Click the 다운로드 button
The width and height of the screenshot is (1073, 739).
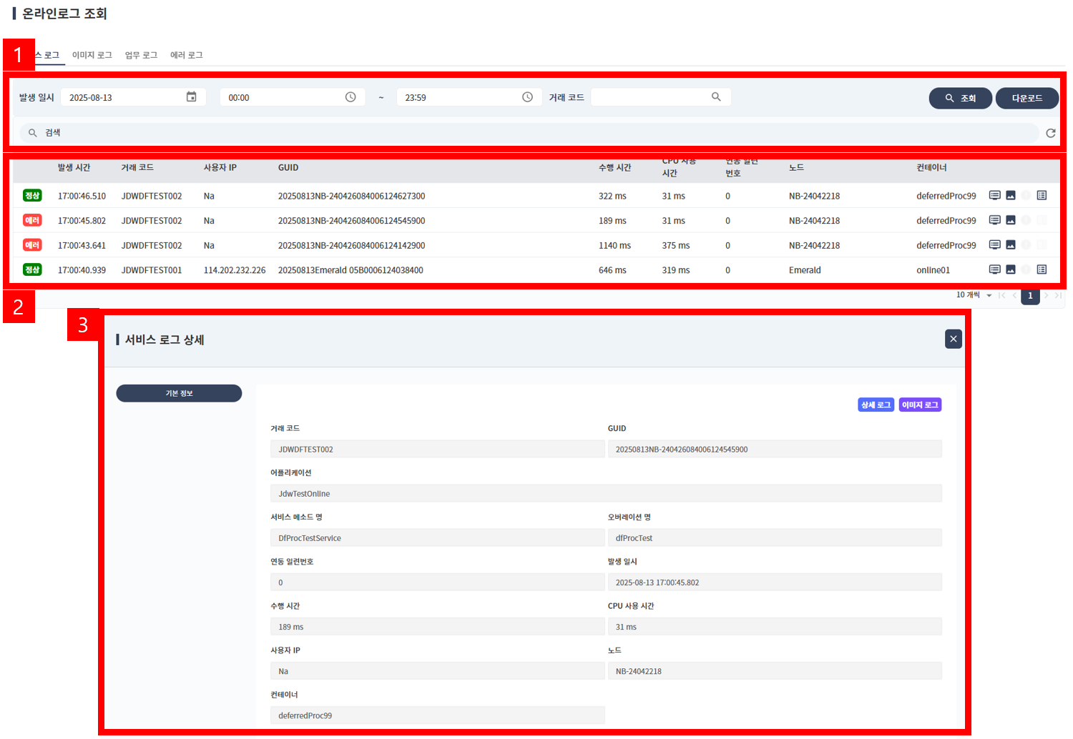coord(1027,99)
